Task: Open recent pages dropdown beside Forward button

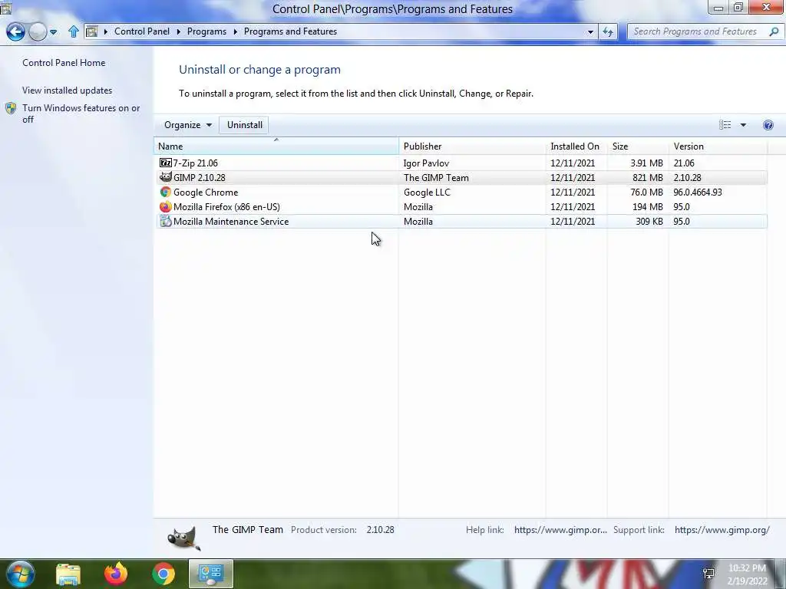Action: (x=53, y=32)
